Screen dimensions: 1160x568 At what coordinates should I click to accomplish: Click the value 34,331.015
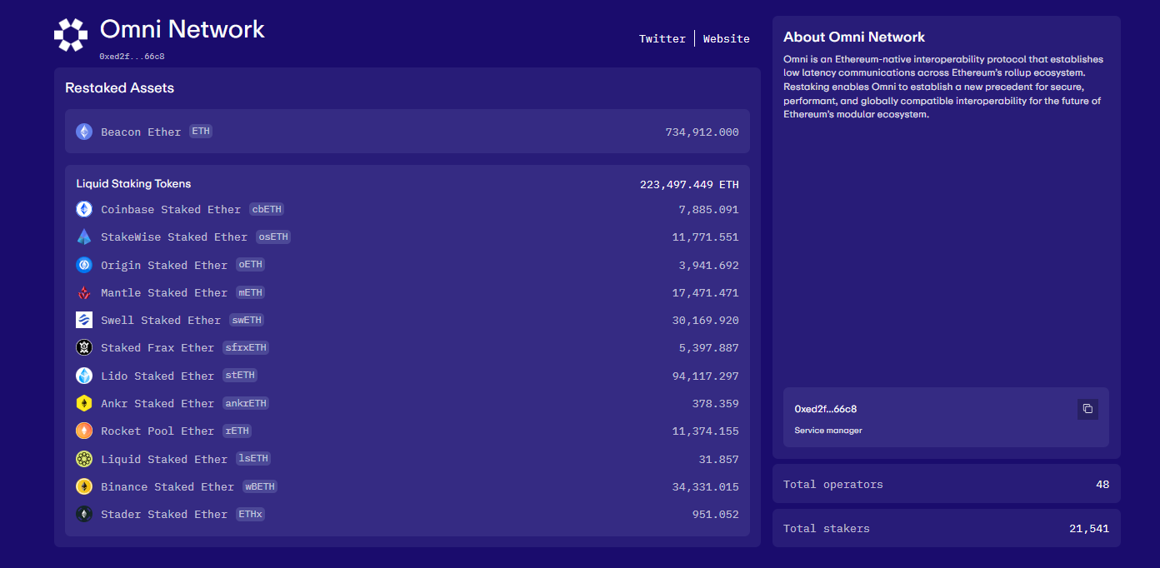pyautogui.click(x=705, y=486)
